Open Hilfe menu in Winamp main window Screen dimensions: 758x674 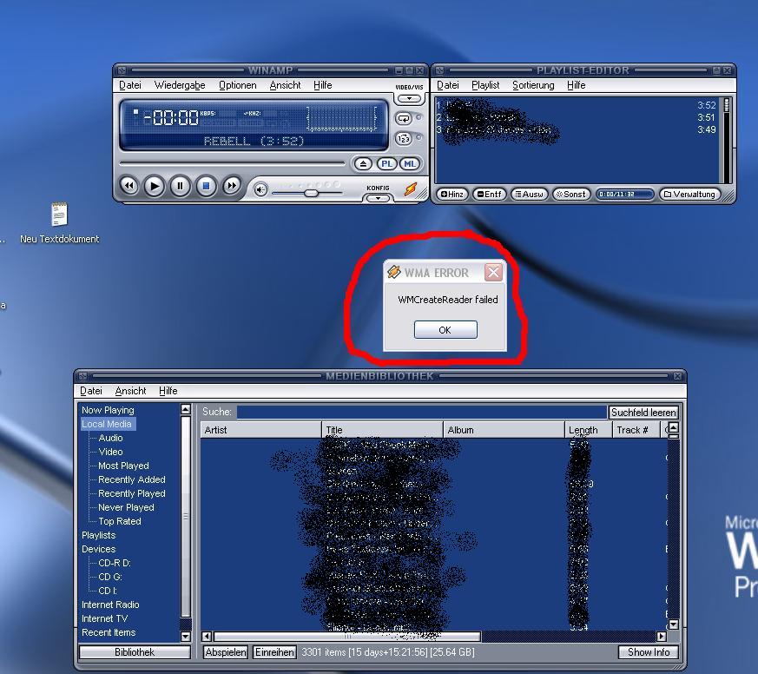tap(322, 85)
